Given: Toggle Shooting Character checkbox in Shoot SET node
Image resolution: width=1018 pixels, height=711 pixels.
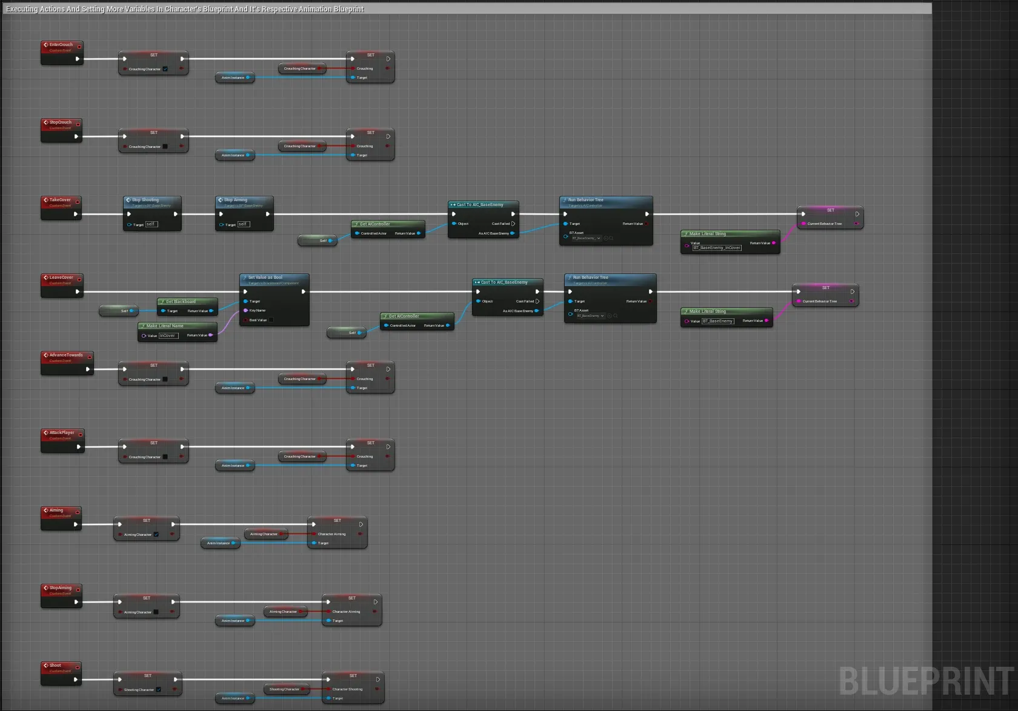Looking at the screenshot, I should 159,690.
